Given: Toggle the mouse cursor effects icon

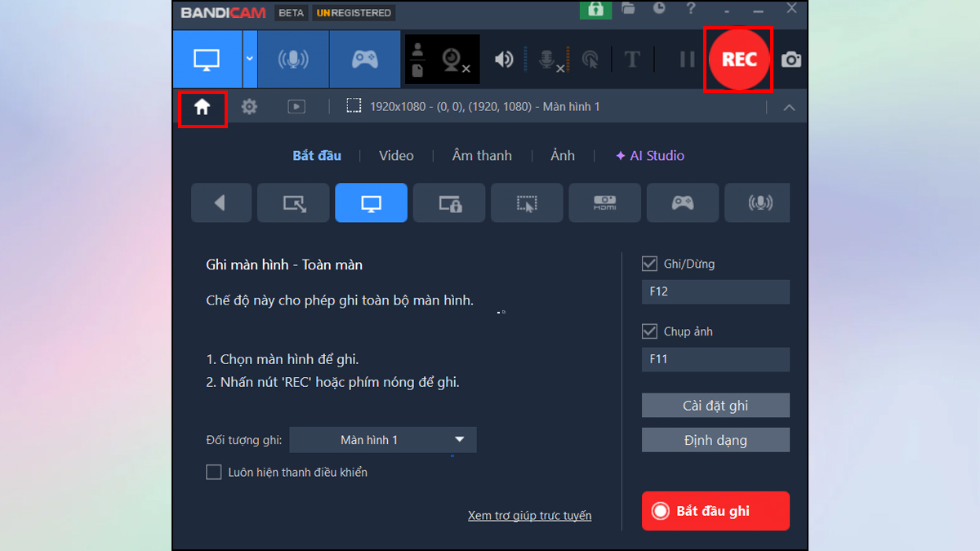Looking at the screenshot, I should click(x=590, y=60).
